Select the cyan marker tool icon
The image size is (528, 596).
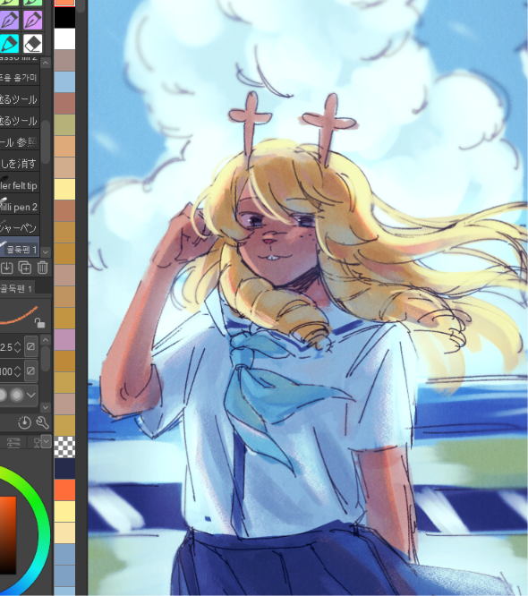point(10,44)
